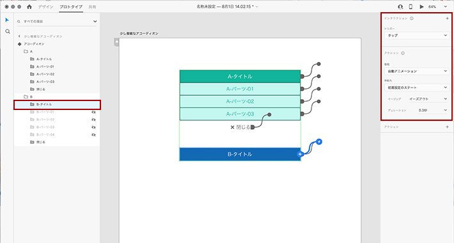
Task: Click the 少し複雑なアコーディオン artboard title
Action: (x=139, y=34)
